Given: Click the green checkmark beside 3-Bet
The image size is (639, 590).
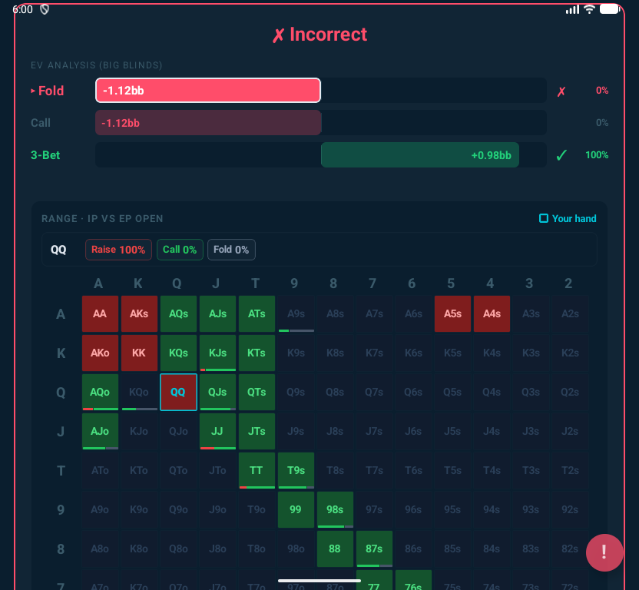Looking at the screenshot, I should (x=561, y=155).
